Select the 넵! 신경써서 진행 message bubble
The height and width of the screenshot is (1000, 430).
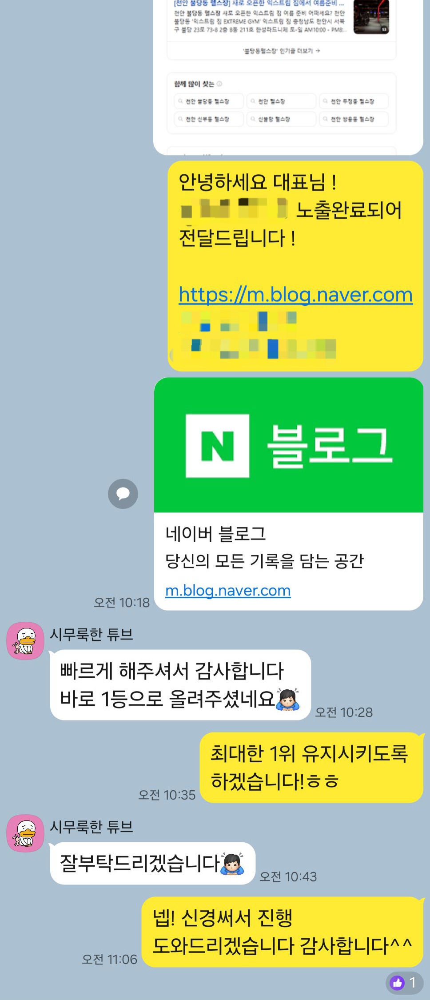click(x=283, y=932)
